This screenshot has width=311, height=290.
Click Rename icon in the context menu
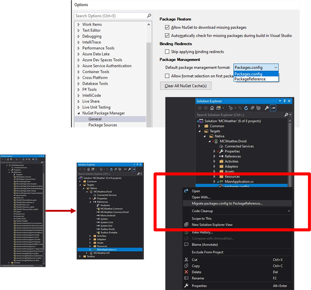186,278
